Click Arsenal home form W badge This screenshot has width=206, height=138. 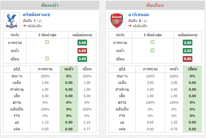pyautogui.click(x=152, y=50)
